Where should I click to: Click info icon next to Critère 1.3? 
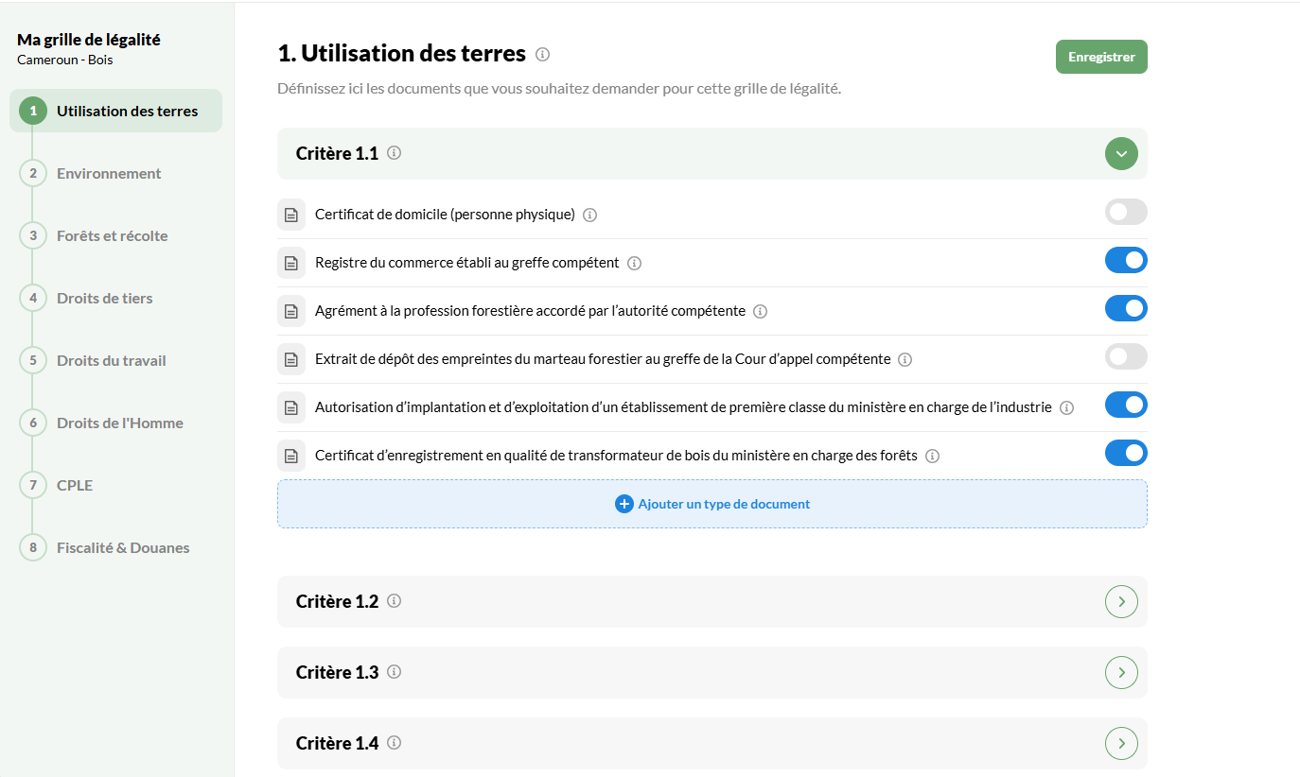click(395, 672)
